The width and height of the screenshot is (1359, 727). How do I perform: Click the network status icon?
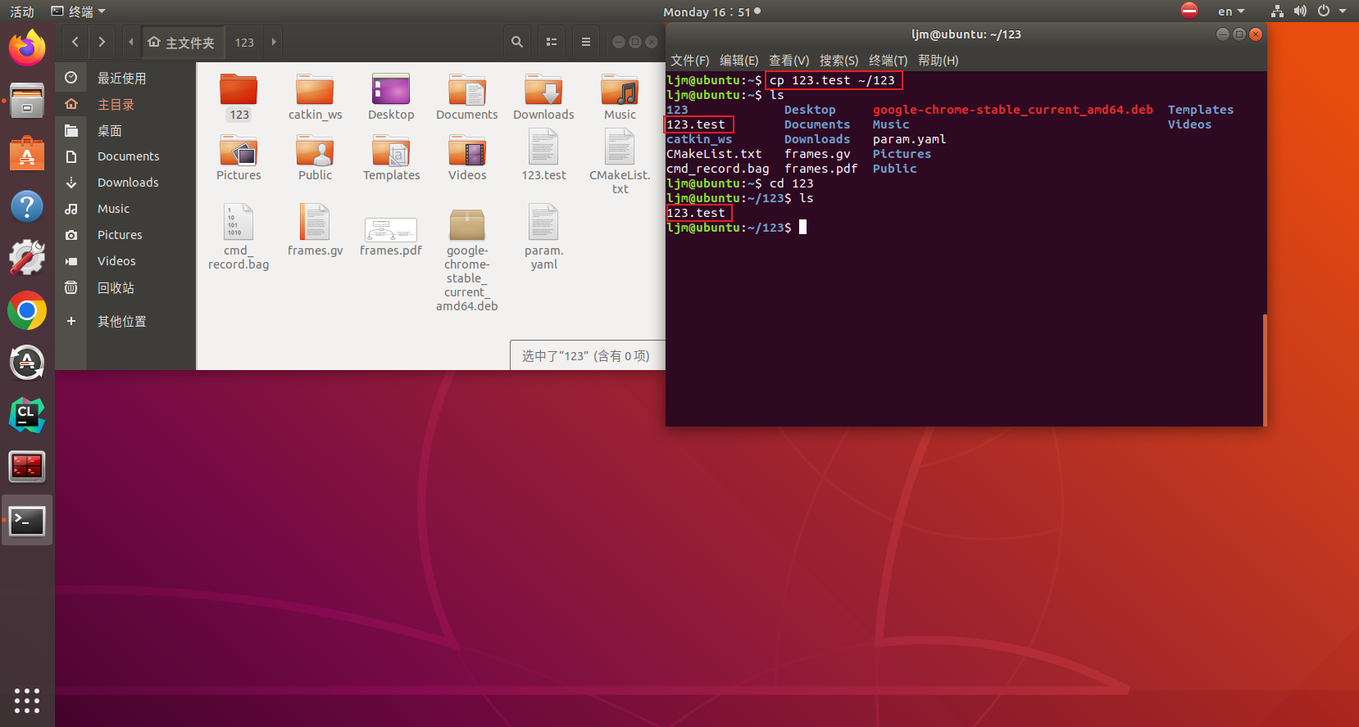[1277, 11]
